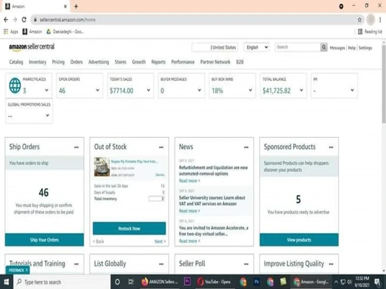Click the search magnifier button
The width and height of the screenshot is (386, 289).
click(324, 47)
